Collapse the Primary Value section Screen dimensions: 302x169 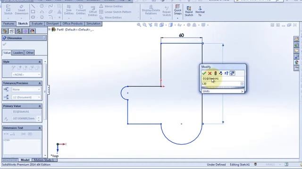coord(40,106)
